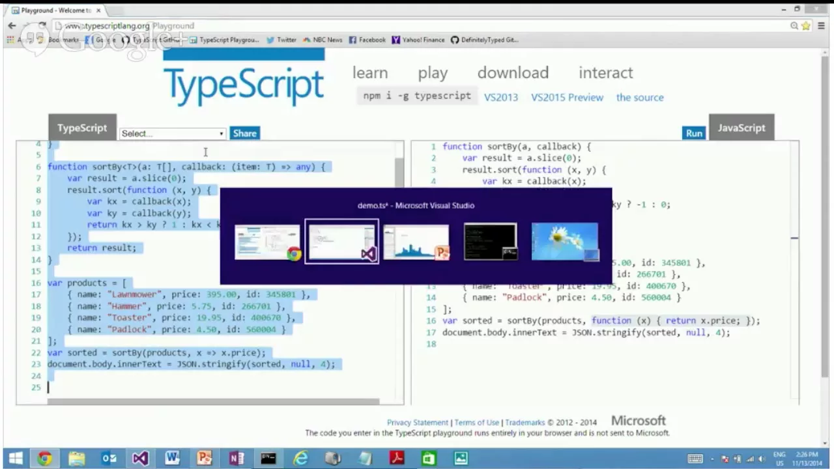Open the Yahoo! Finance bookmark

[418, 40]
